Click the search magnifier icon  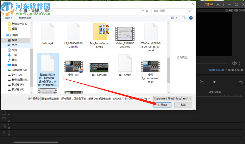pyautogui.click(x=190, y=11)
